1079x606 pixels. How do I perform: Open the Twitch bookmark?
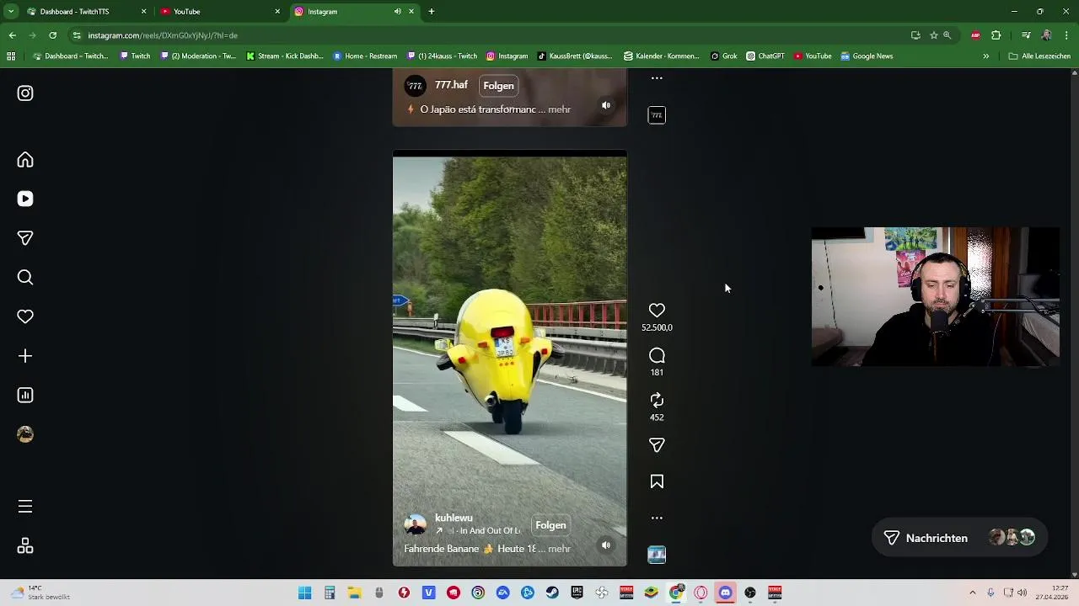click(x=135, y=56)
